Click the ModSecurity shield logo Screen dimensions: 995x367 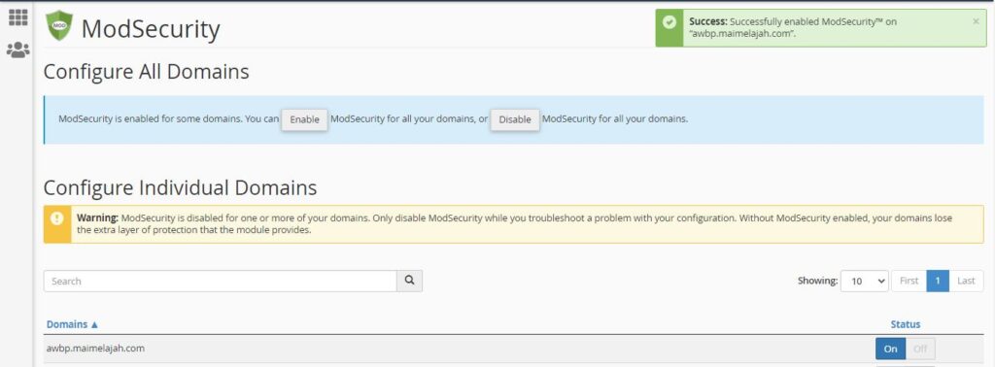[x=59, y=26]
